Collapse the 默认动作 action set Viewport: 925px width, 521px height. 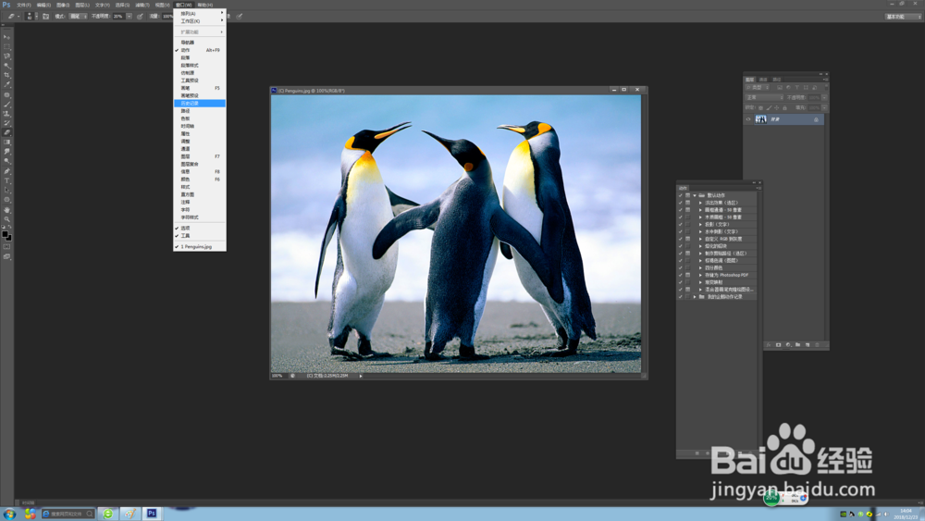[695, 195]
